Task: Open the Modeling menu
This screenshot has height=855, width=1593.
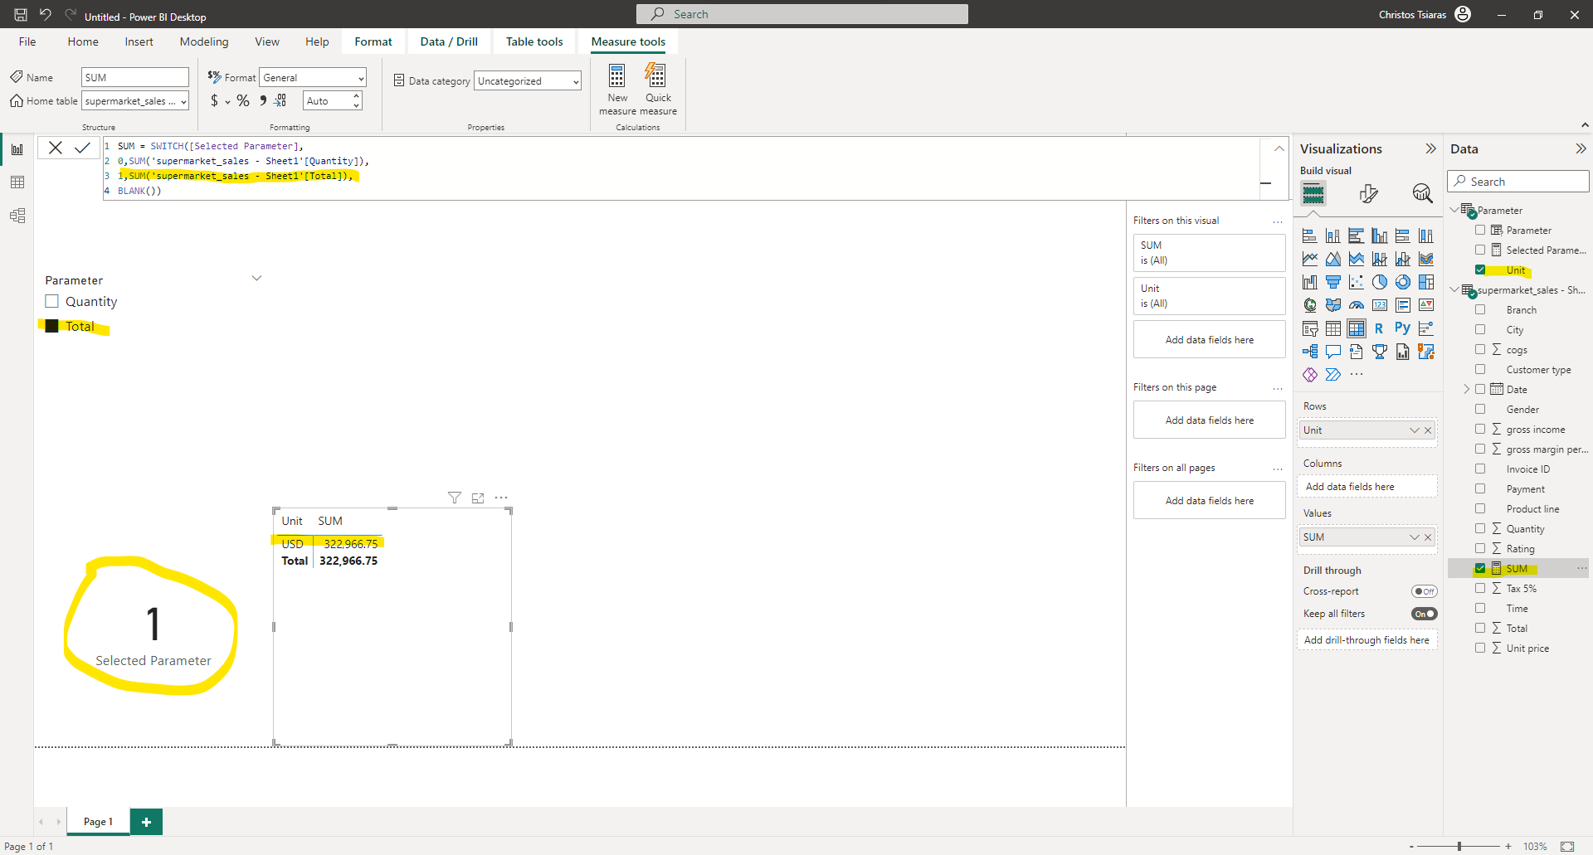Action: point(203,41)
